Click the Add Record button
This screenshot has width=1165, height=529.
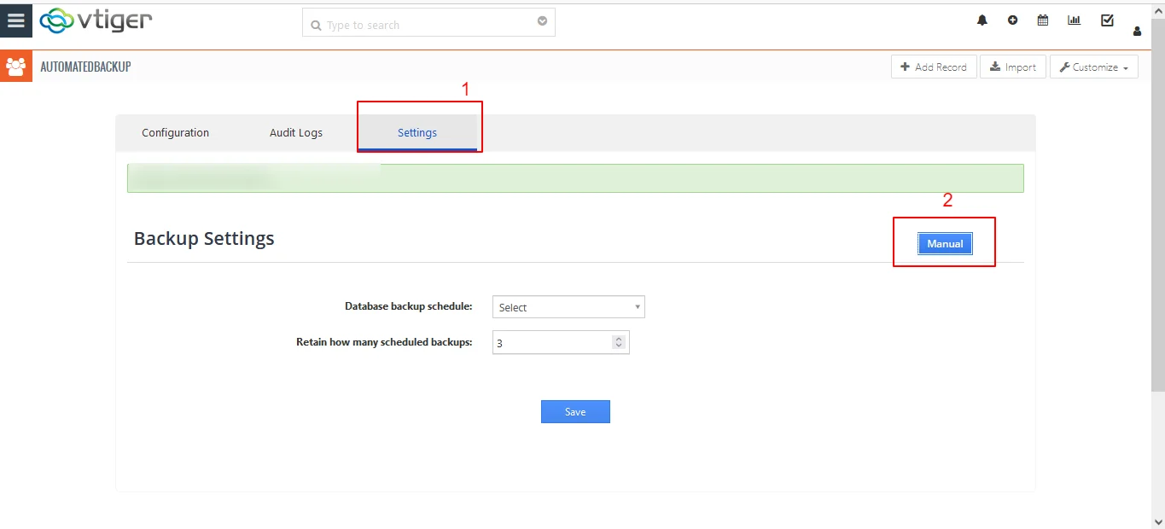pyautogui.click(x=934, y=67)
